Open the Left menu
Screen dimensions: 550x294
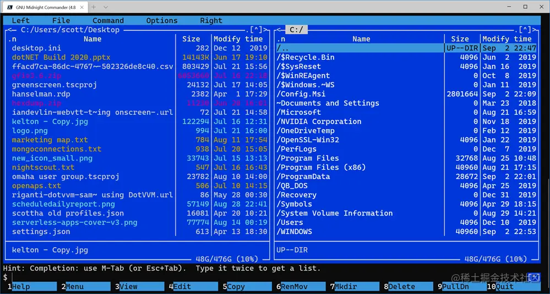(x=21, y=21)
